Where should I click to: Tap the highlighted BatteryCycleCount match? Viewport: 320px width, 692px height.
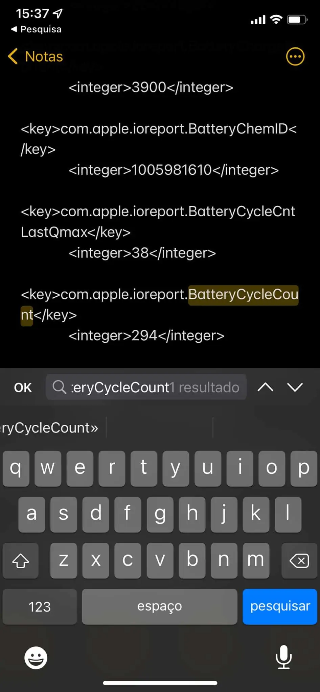tap(243, 295)
